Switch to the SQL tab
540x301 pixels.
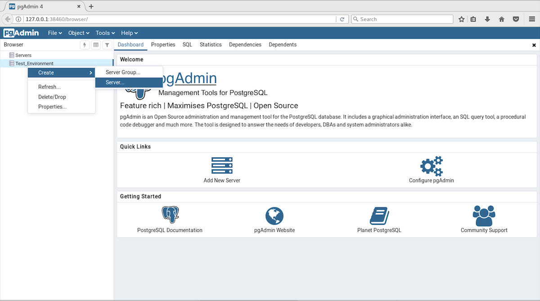(x=187, y=45)
